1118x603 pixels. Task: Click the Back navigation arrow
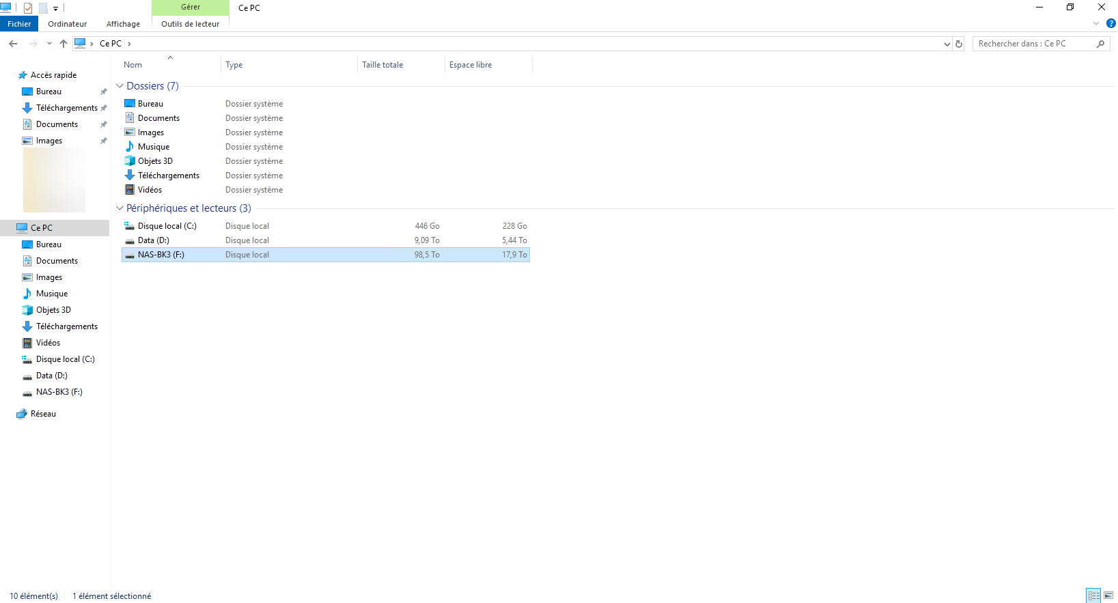point(13,44)
